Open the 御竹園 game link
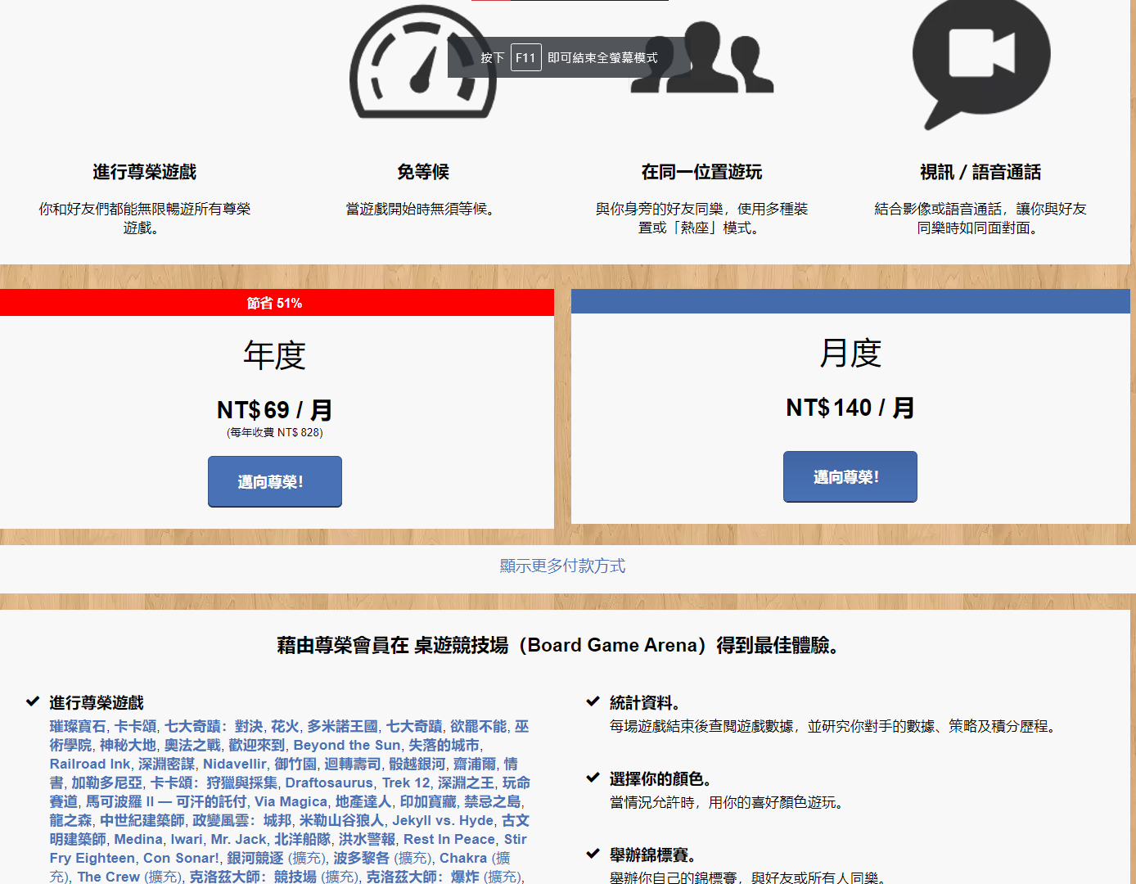Viewport: 1136px width, 884px height. pos(295,764)
